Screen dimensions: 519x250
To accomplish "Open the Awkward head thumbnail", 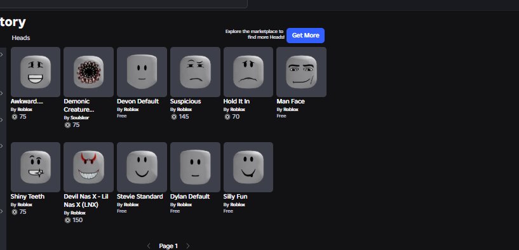I will pyautogui.click(x=36, y=72).
